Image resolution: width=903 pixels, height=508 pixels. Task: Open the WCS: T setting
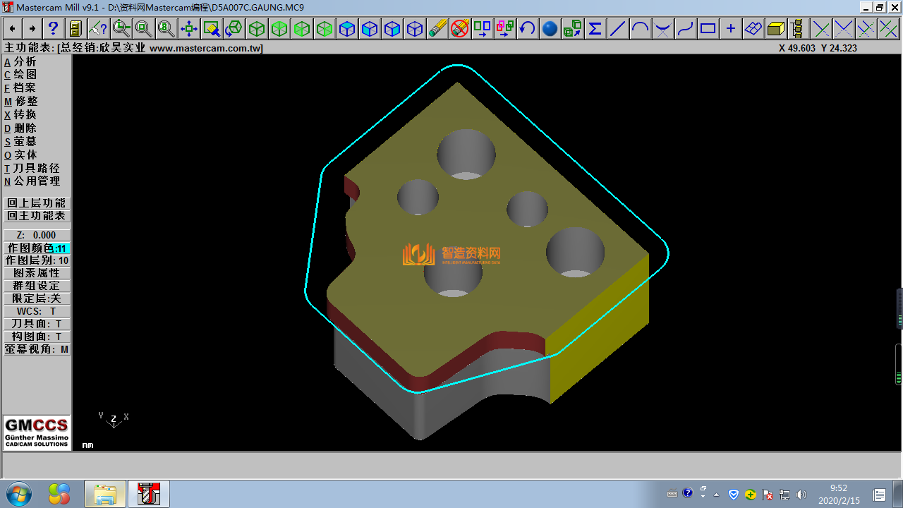pos(37,311)
